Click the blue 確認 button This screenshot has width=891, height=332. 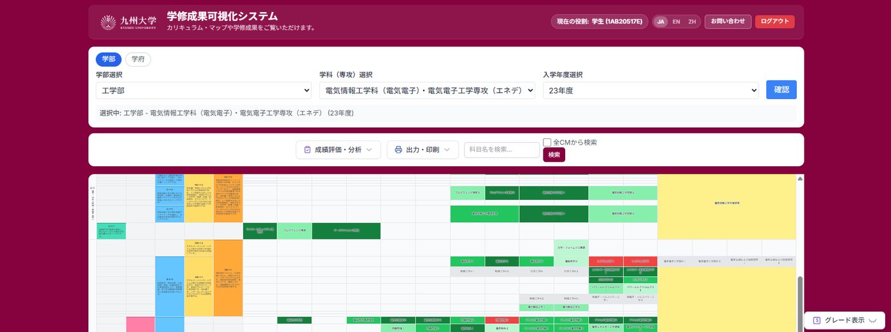point(782,90)
